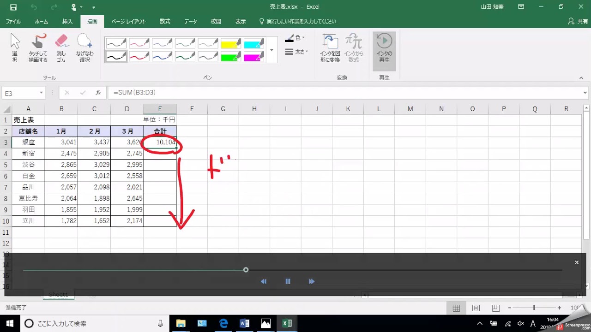Select the thin gray pen in top row

pos(208,43)
